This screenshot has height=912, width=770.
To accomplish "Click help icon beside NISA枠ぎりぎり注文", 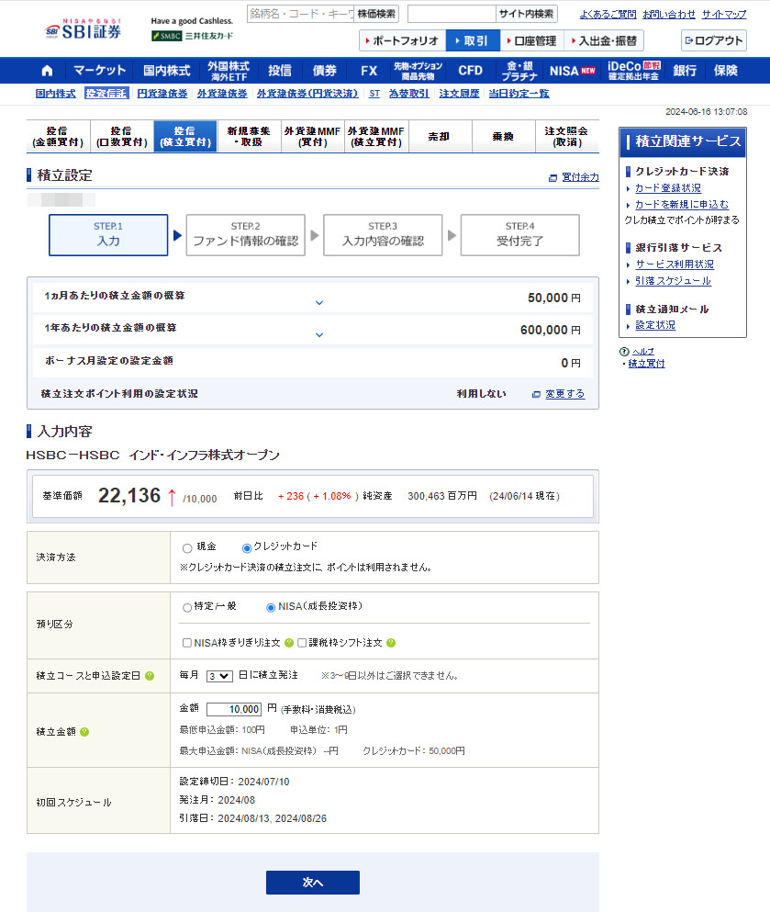I will pos(289,643).
